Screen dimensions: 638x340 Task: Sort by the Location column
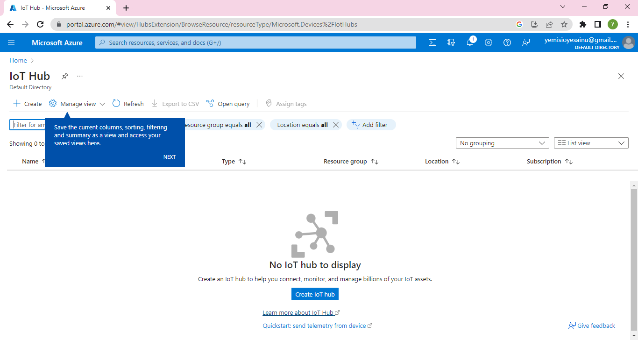pyautogui.click(x=442, y=161)
